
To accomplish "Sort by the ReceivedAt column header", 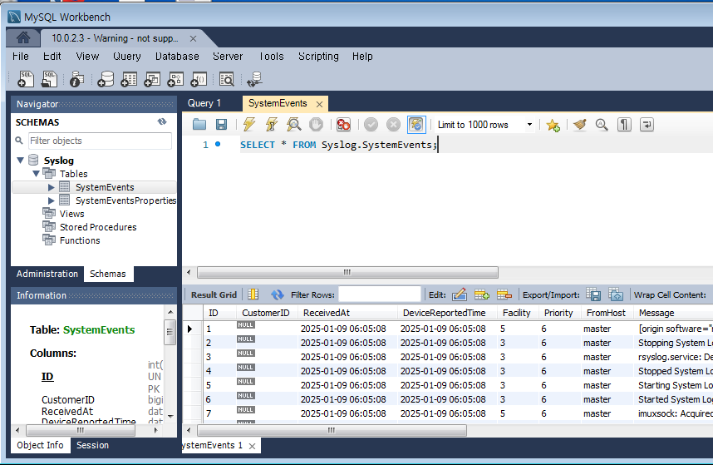I will [x=347, y=313].
